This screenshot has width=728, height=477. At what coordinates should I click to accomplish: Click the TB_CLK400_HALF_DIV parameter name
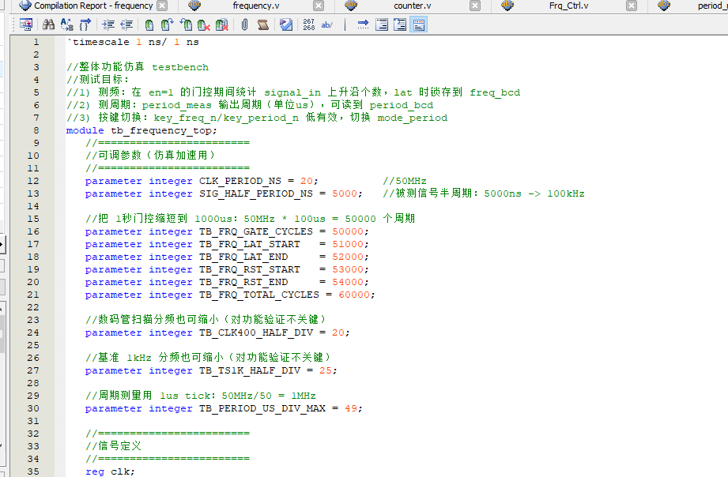(256, 332)
